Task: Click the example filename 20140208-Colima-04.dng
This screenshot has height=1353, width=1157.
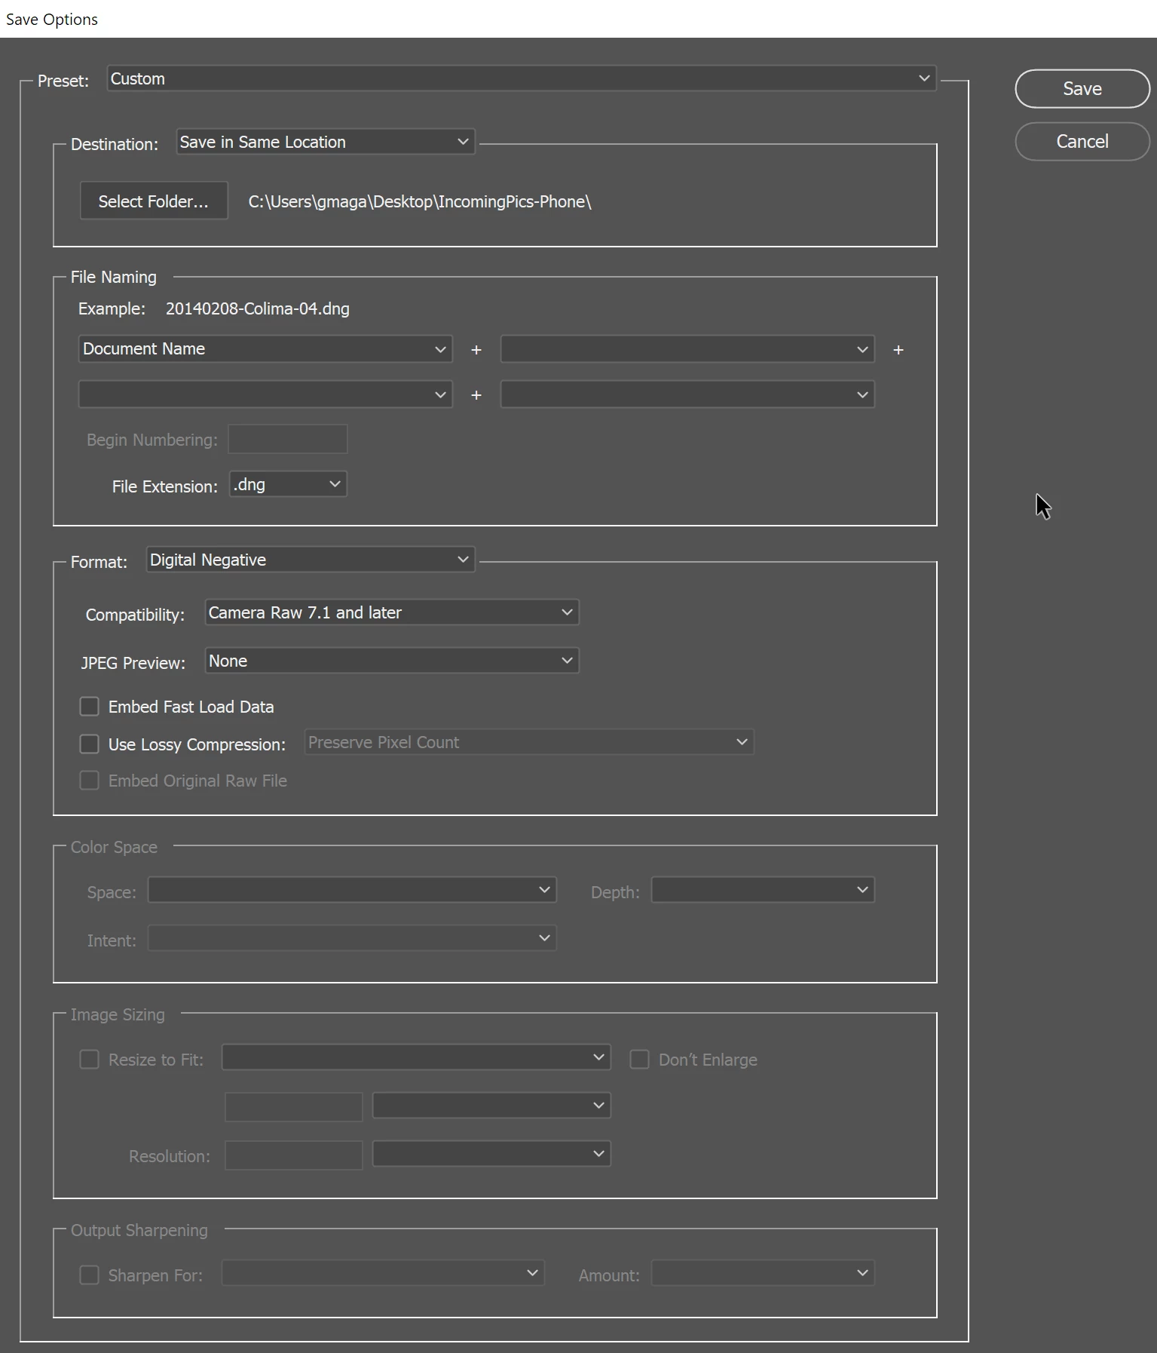Action: click(x=258, y=309)
